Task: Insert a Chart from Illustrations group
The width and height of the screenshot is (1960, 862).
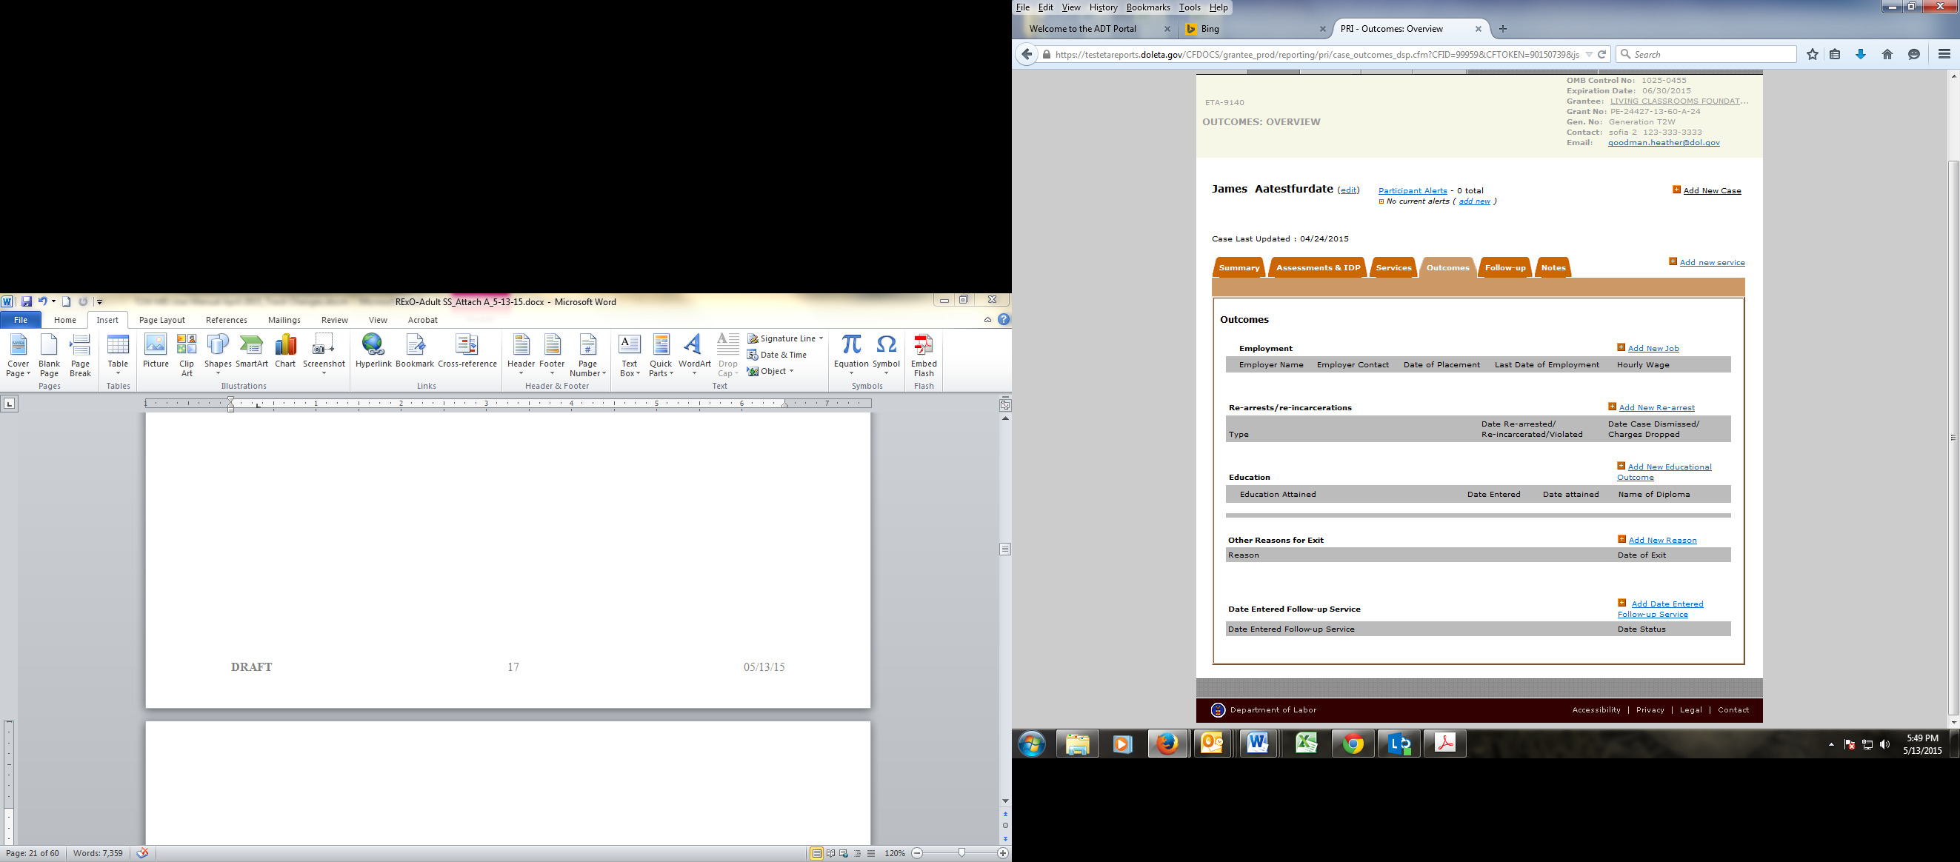Action: click(x=285, y=351)
